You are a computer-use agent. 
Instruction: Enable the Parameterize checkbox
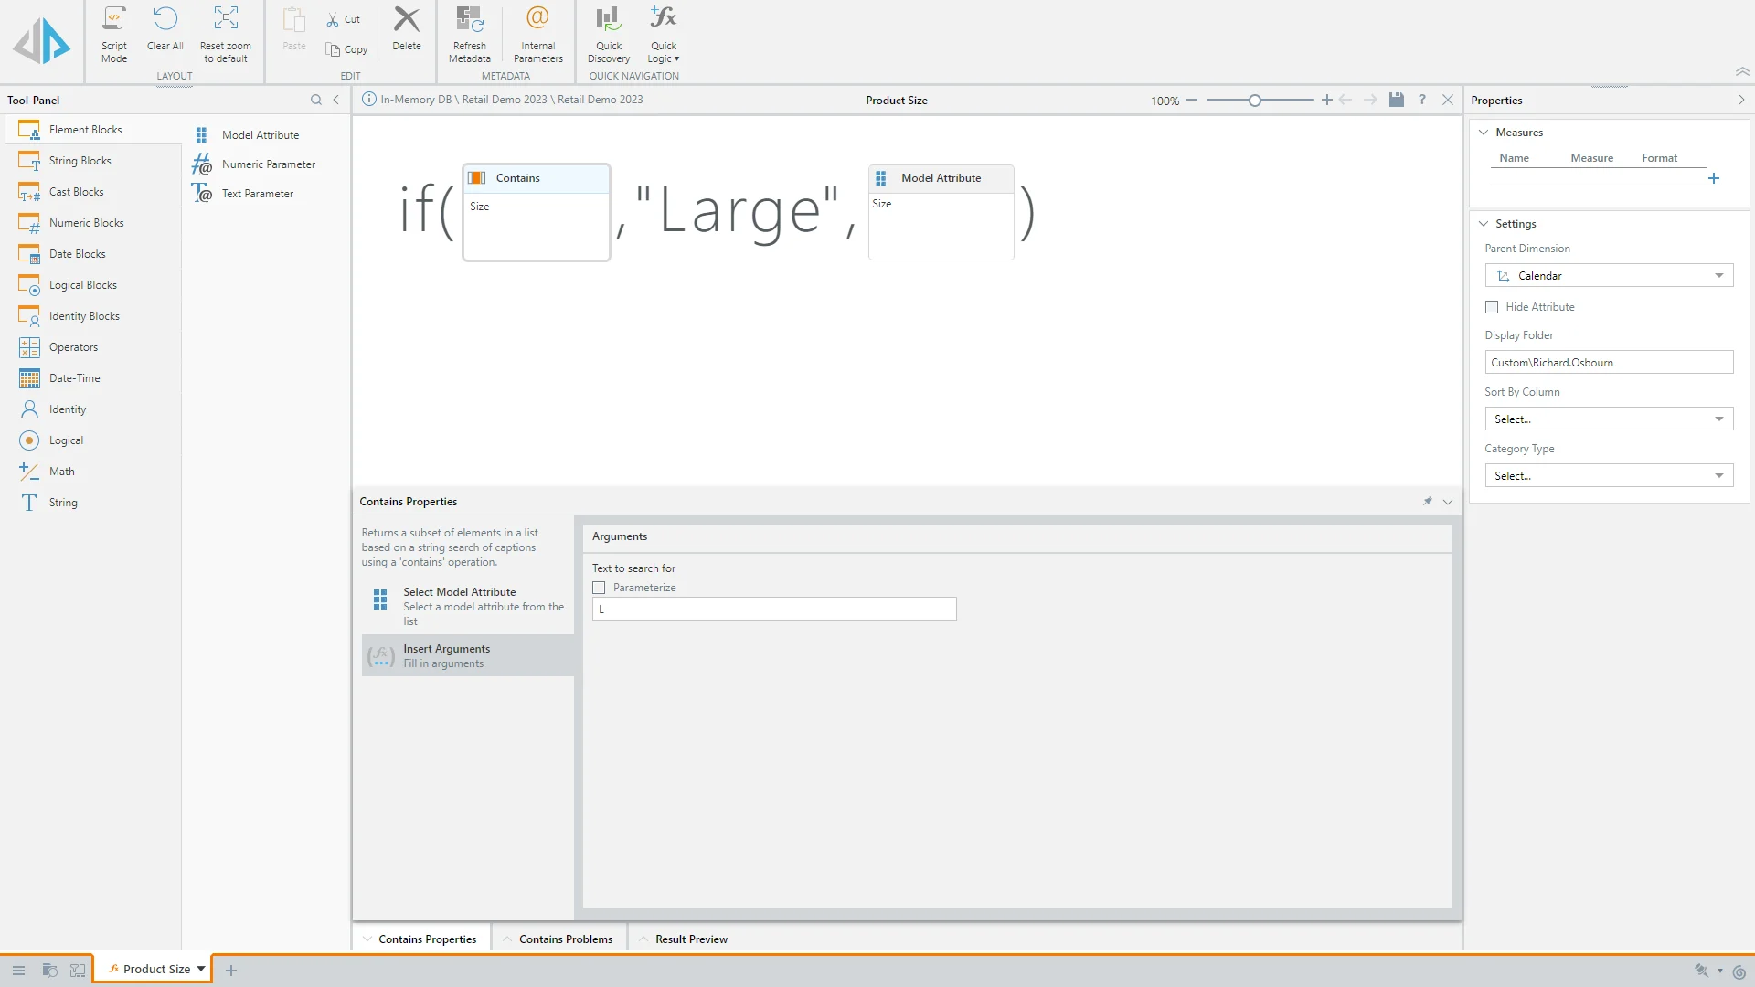600,588
